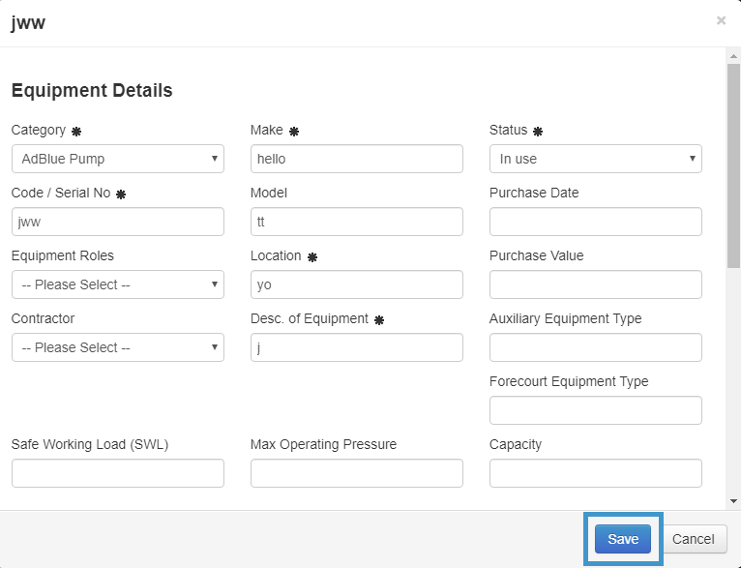Click the Status label
The height and width of the screenshot is (568, 741).
coord(509,130)
